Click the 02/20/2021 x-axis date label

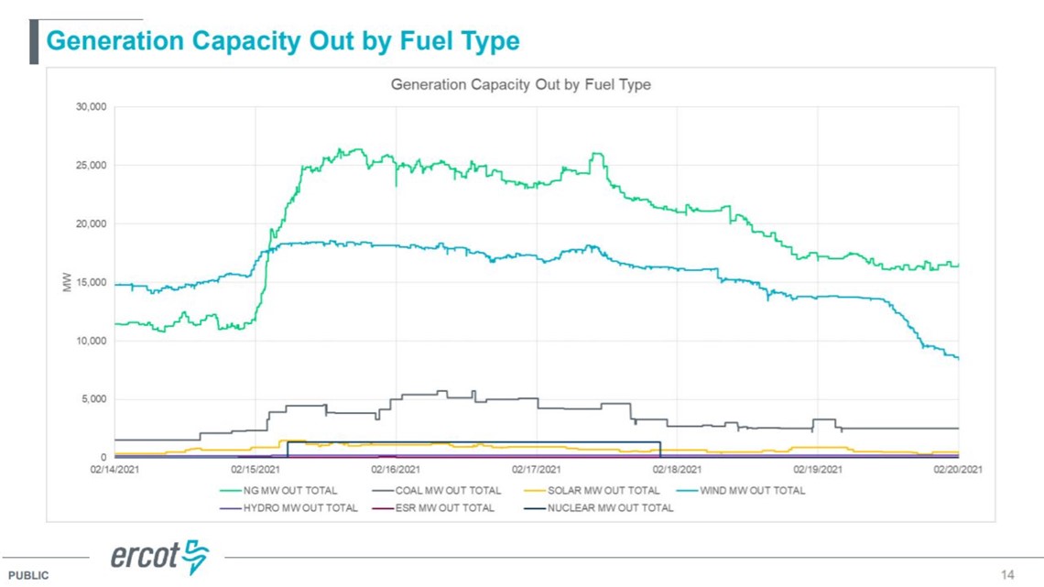point(957,469)
